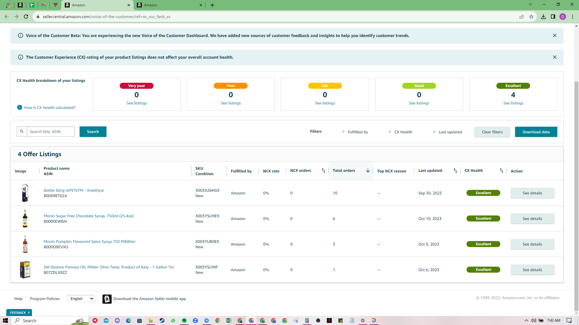Open the FEEDBACK widget
Image resolution: width=579 pixels, height=325 pixels.
(x=17, y=313)
